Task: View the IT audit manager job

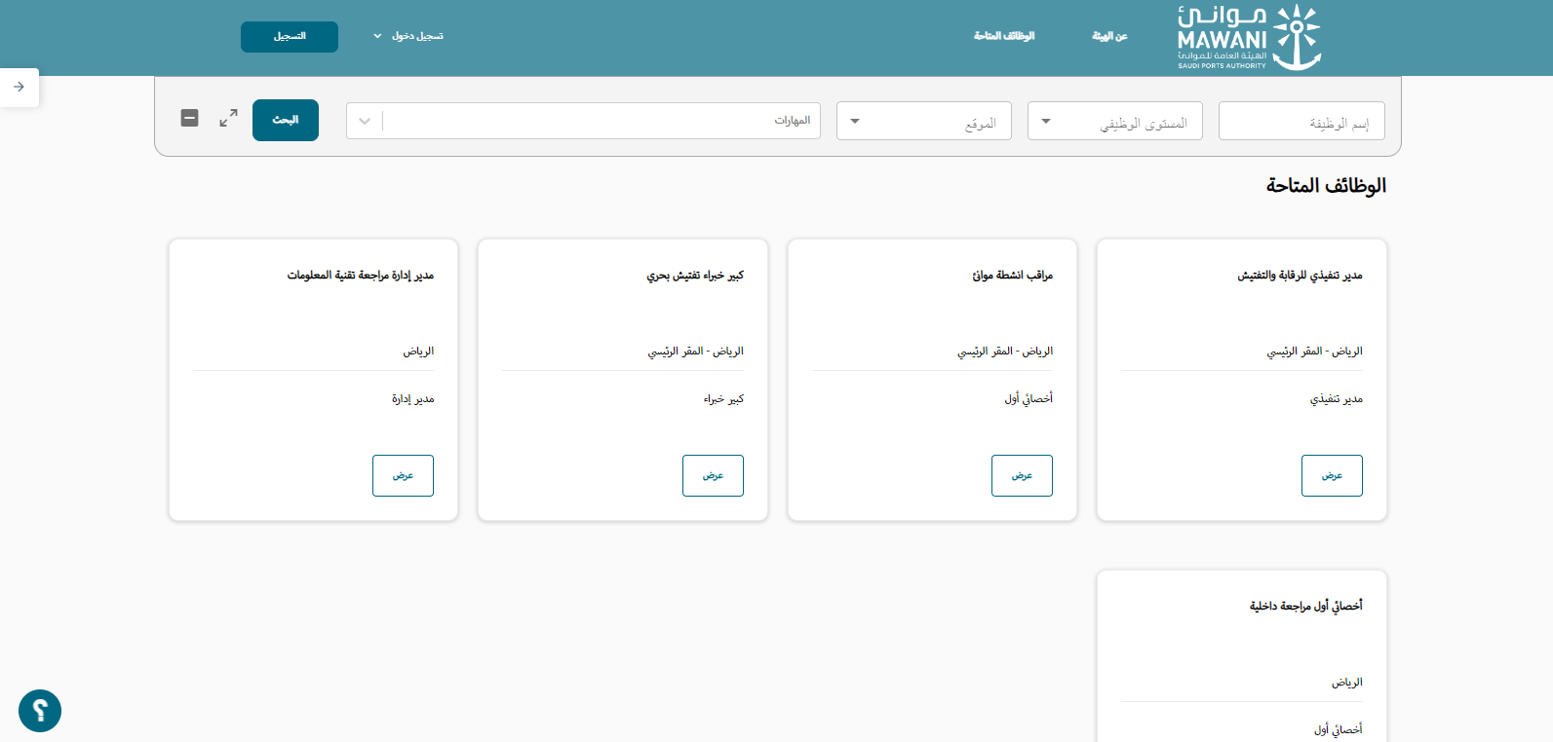Action: [x=403, y=475]
